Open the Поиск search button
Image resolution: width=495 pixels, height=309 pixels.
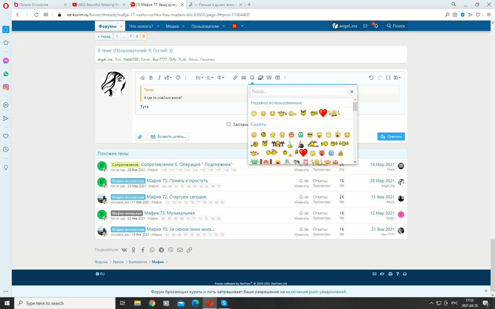click(396, 26)
